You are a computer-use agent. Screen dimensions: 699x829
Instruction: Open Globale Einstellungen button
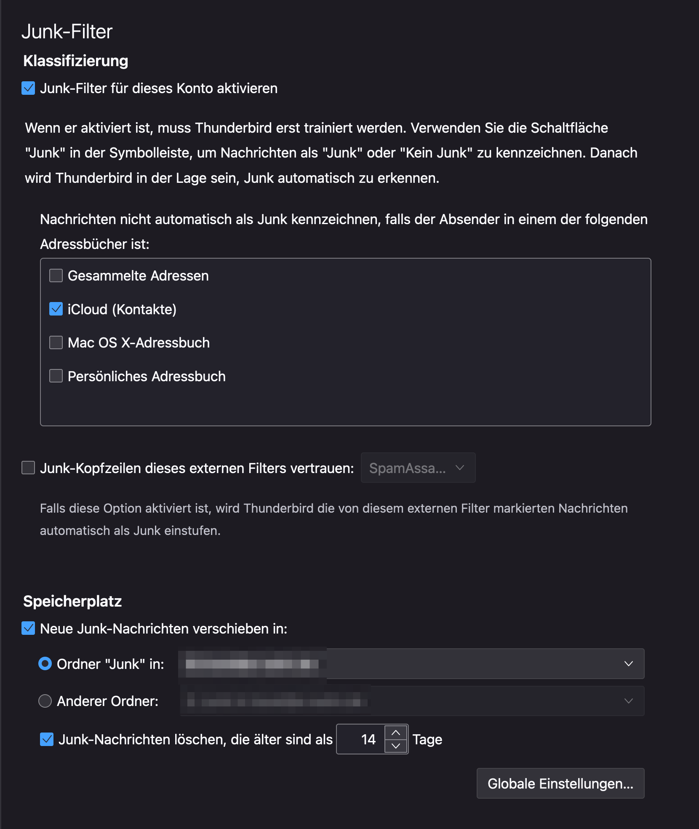click(560, 784)
